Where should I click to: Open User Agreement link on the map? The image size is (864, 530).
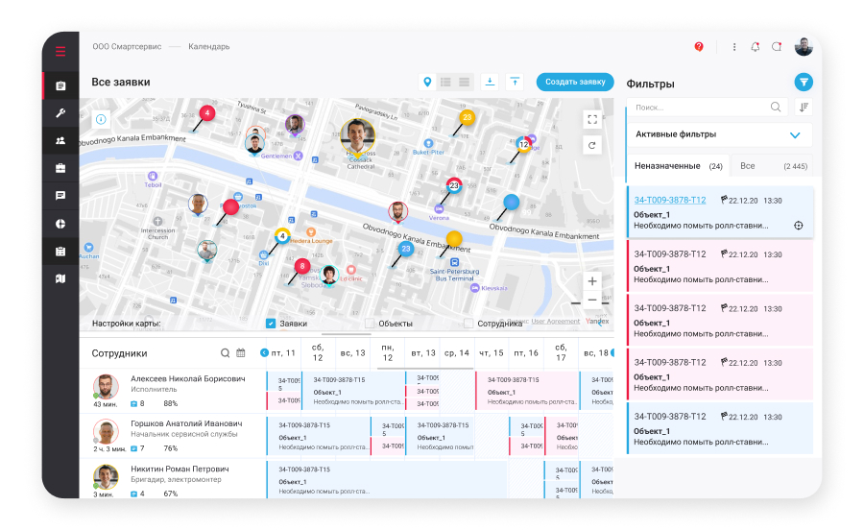pyautogui.click(x=556, y=322)
